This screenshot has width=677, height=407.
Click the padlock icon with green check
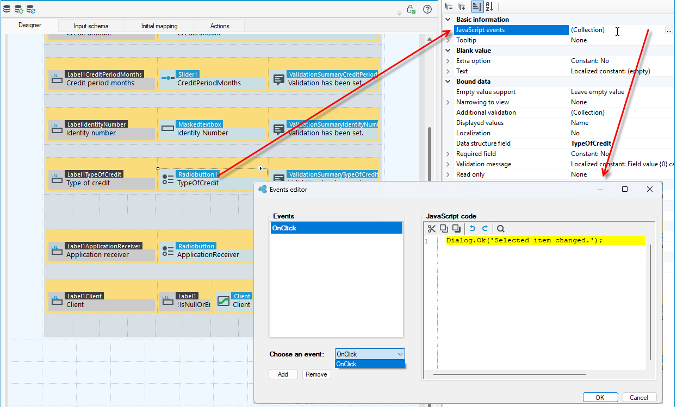412,9
